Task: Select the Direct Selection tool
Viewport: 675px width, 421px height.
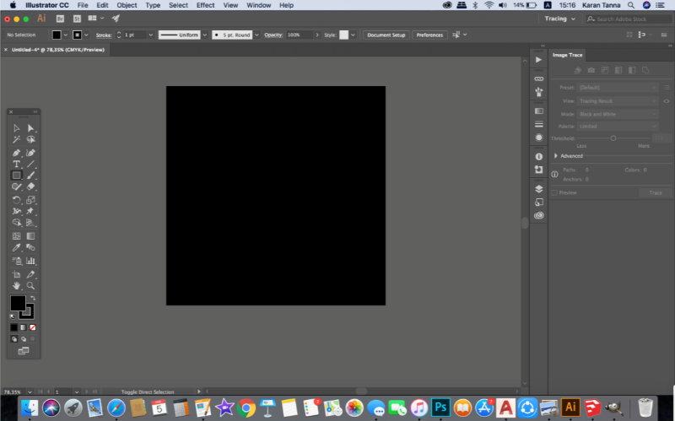Action: coord(30,128)
